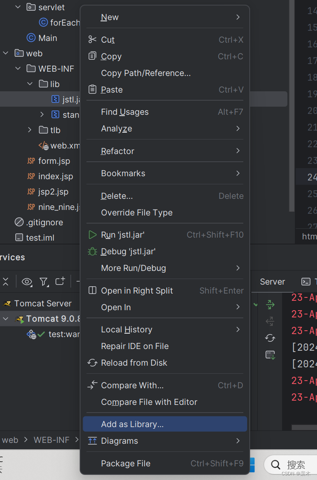Viewport: 317px width, 480px height.
Task: Choose Delete... menu entry
Action: [x=165, y=196]
